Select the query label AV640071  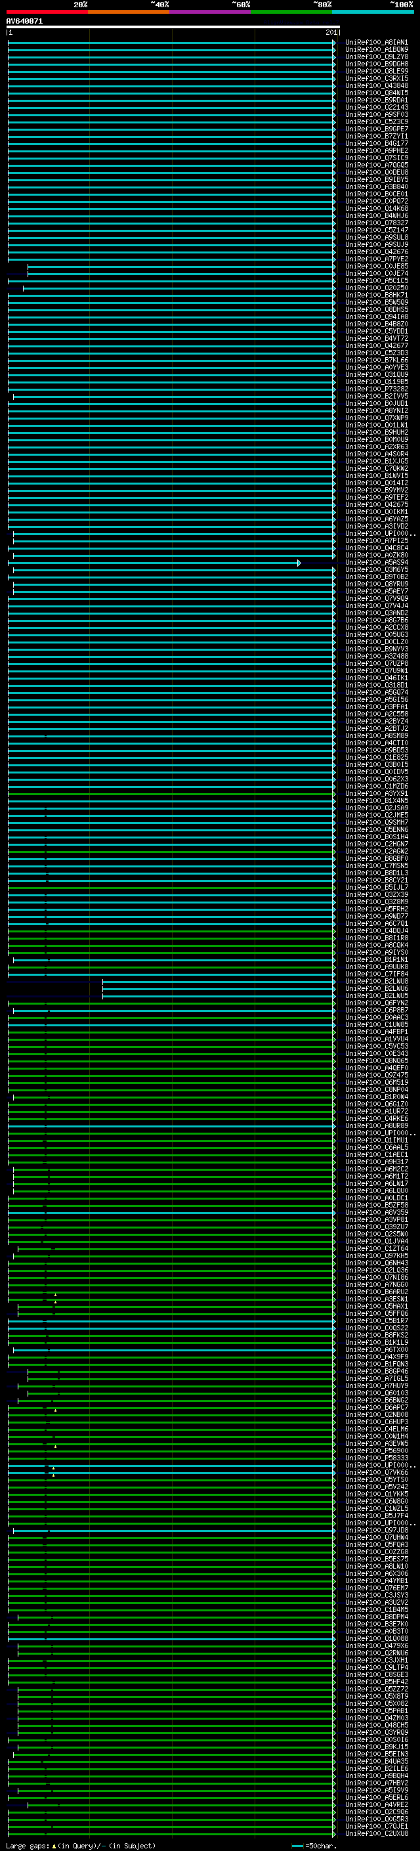tap(24, 21)
